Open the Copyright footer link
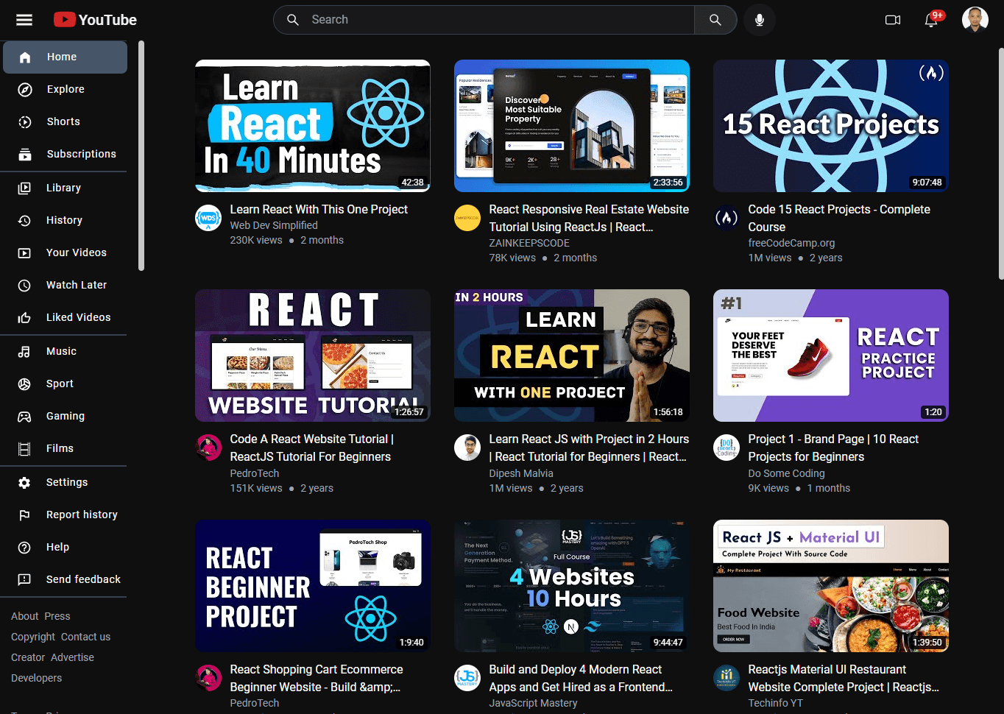This screenshot has width=1004, height=714. point(33,637)
